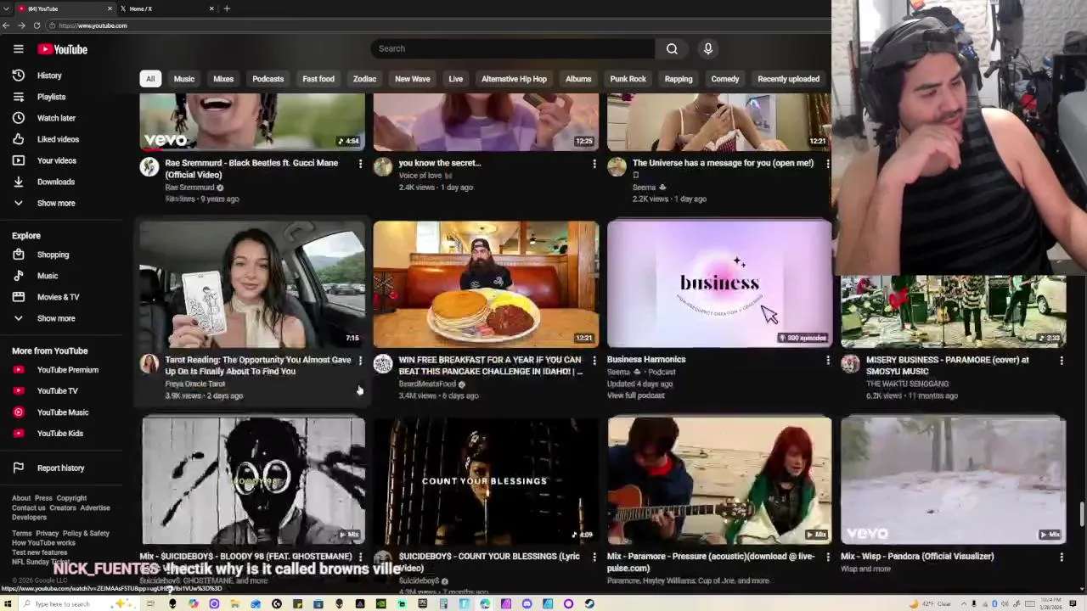1087x611 pixels.
Task: Select the All filter chip
Action: [150, 79]
